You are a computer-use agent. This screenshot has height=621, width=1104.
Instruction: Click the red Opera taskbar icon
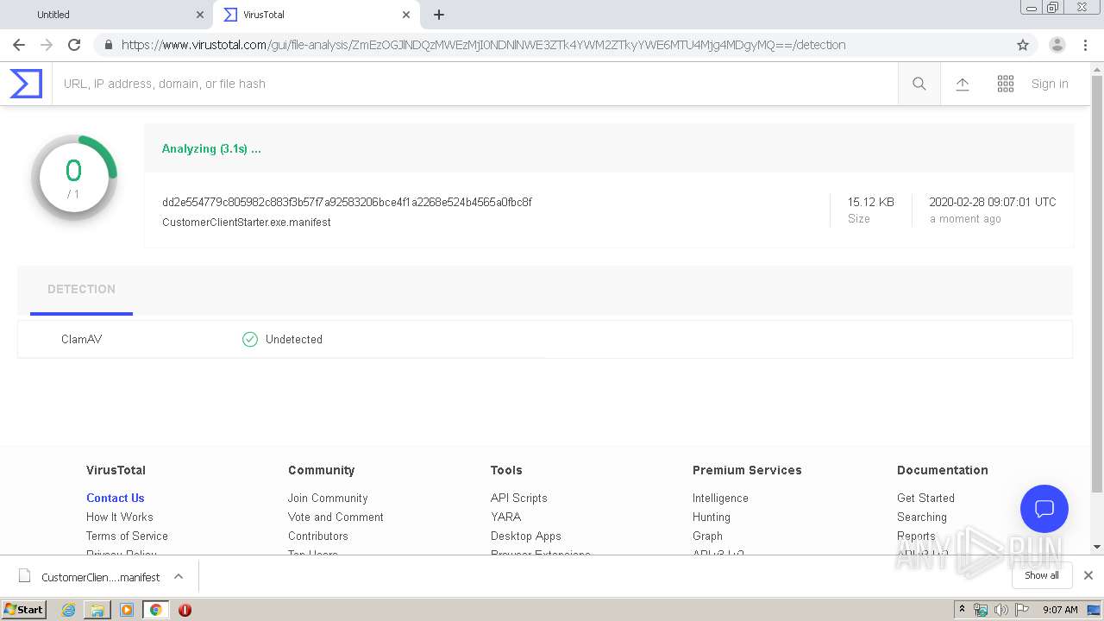[185, 610]
